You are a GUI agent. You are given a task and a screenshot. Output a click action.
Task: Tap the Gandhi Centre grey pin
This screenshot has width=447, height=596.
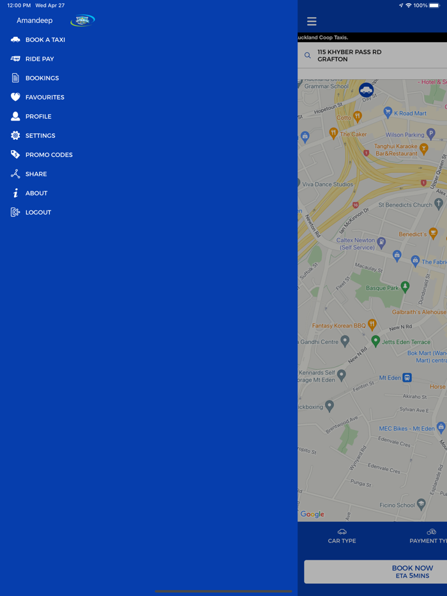pyautogui.click(x=345, y=341)
